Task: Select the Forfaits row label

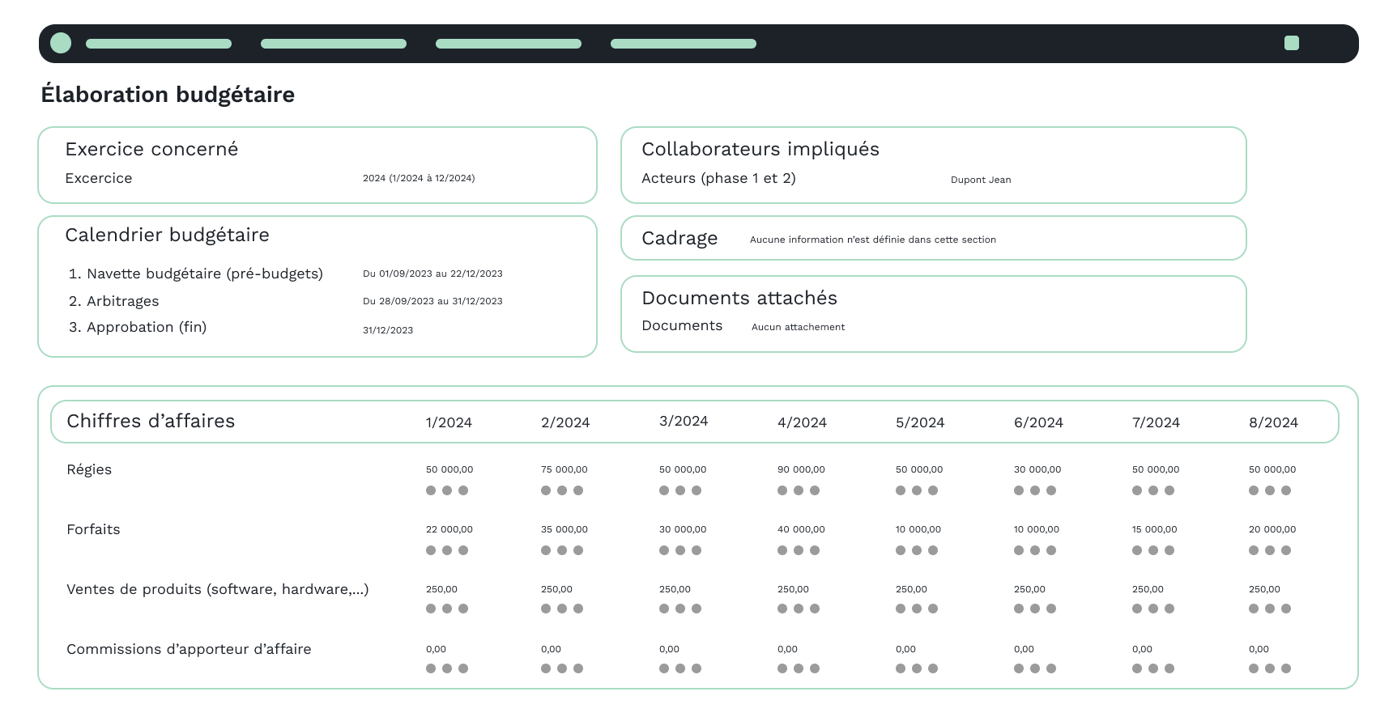Action: (x=93, y=529)
